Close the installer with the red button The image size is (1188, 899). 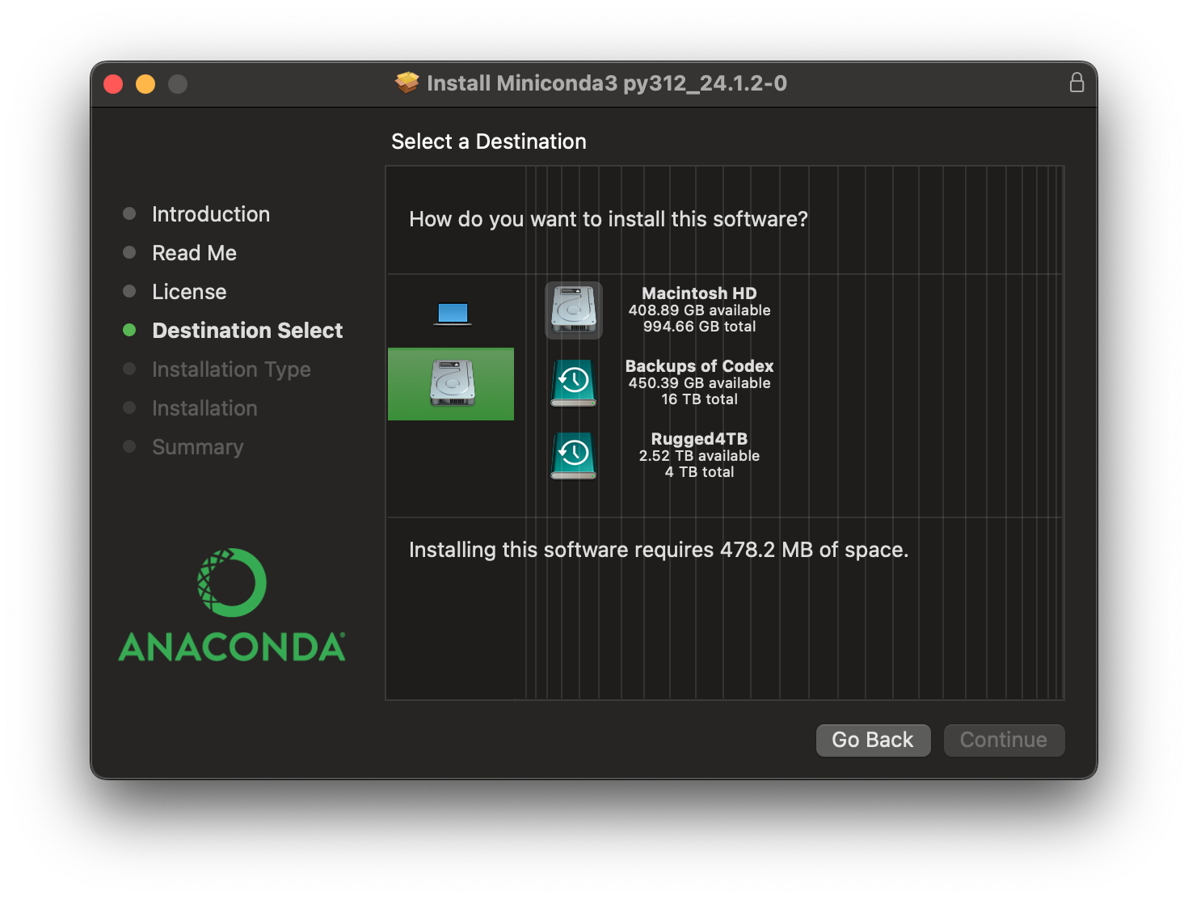click(x=113, y=84)
